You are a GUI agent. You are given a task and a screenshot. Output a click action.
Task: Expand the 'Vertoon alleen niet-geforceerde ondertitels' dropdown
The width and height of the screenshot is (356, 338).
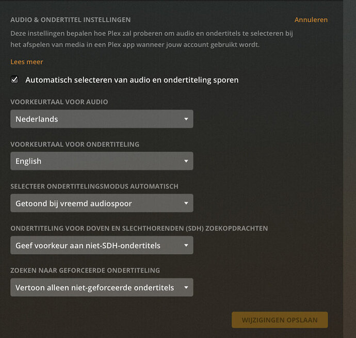coord(98,287)
